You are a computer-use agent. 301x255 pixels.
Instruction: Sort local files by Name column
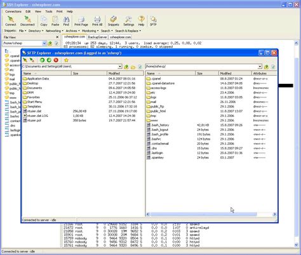[x=46, y=73]
